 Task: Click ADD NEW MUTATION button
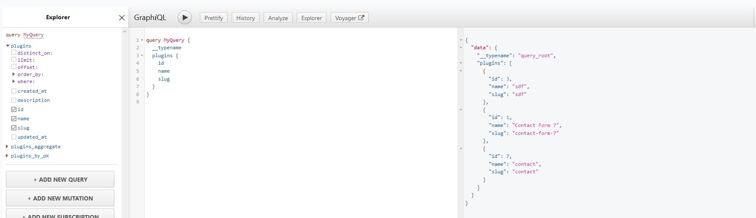(x=60, y=198)
